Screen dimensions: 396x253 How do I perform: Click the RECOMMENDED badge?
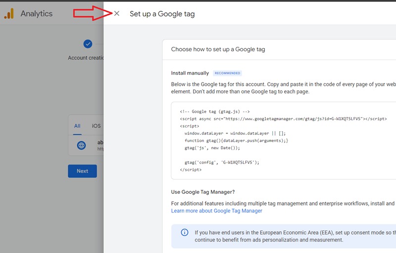point(227,73)
